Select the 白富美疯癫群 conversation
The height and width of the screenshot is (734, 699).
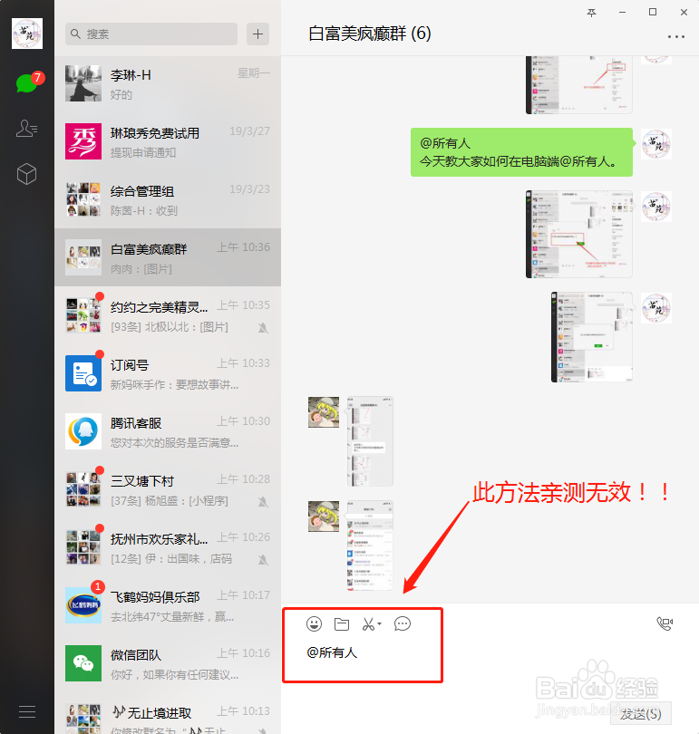click(x=168, y=257)
